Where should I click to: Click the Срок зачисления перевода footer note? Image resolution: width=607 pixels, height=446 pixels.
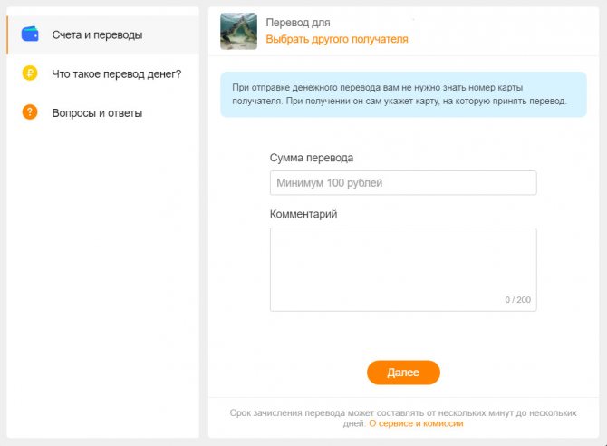[x=403, y=418]
